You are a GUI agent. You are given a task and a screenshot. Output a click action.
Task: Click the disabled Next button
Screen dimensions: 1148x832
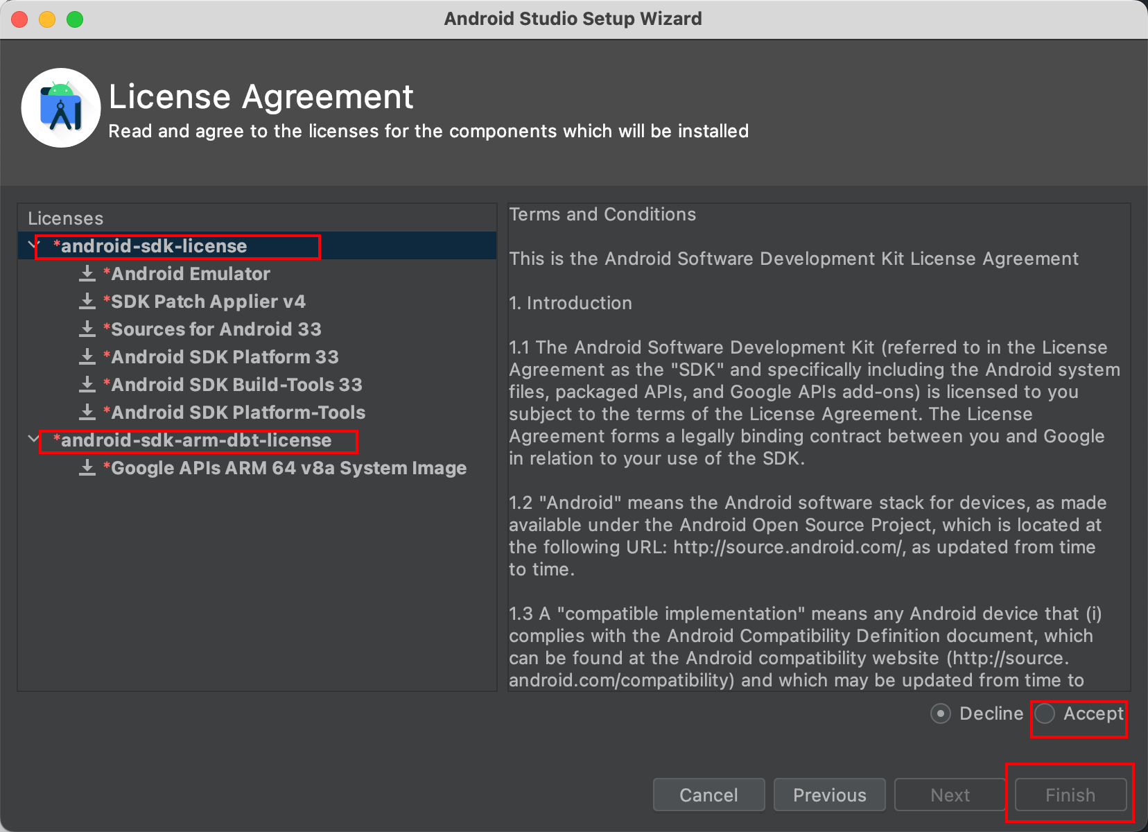coord(950,795)
